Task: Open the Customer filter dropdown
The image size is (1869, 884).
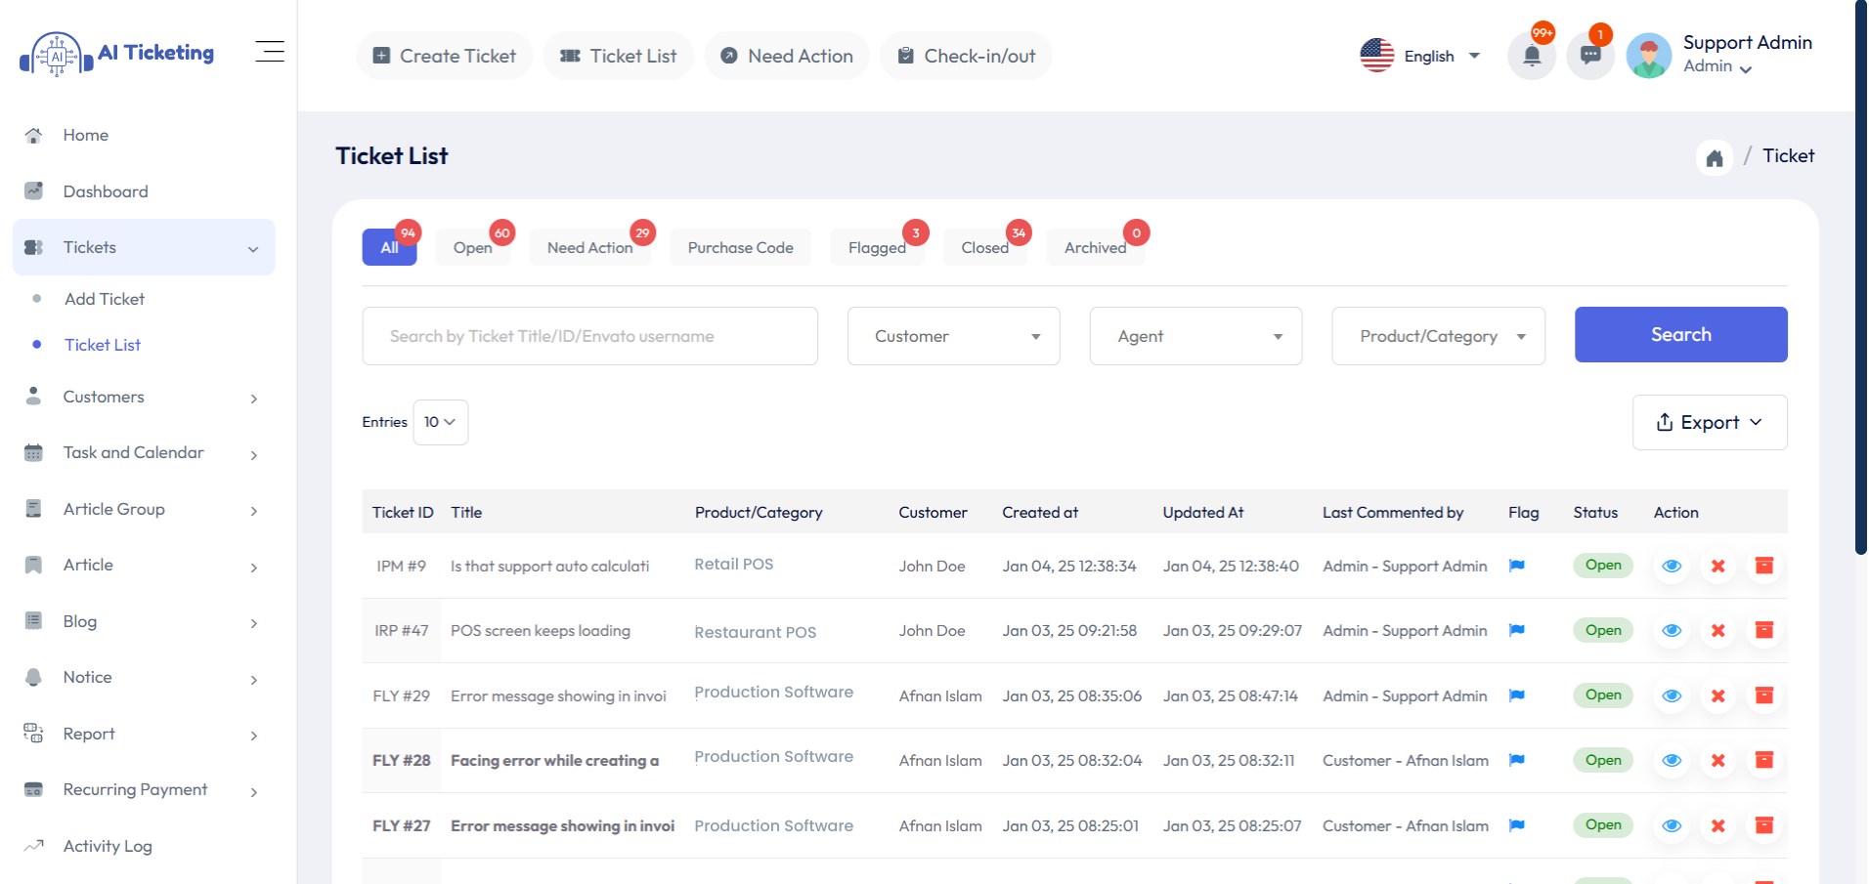Action: coord(953,335)
